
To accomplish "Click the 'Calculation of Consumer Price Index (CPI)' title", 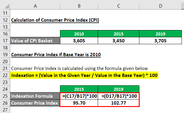I will tap(55, 20).
